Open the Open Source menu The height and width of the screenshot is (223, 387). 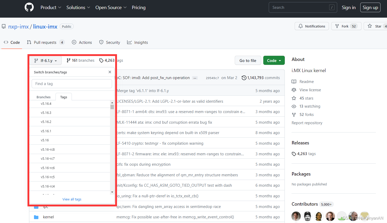(111, 8)
